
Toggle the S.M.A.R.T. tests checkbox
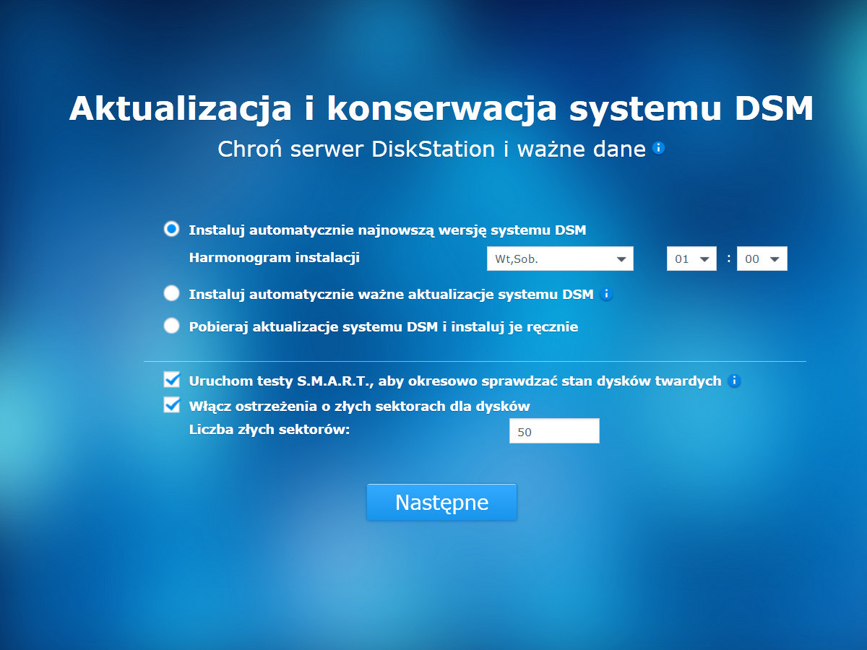172,380
